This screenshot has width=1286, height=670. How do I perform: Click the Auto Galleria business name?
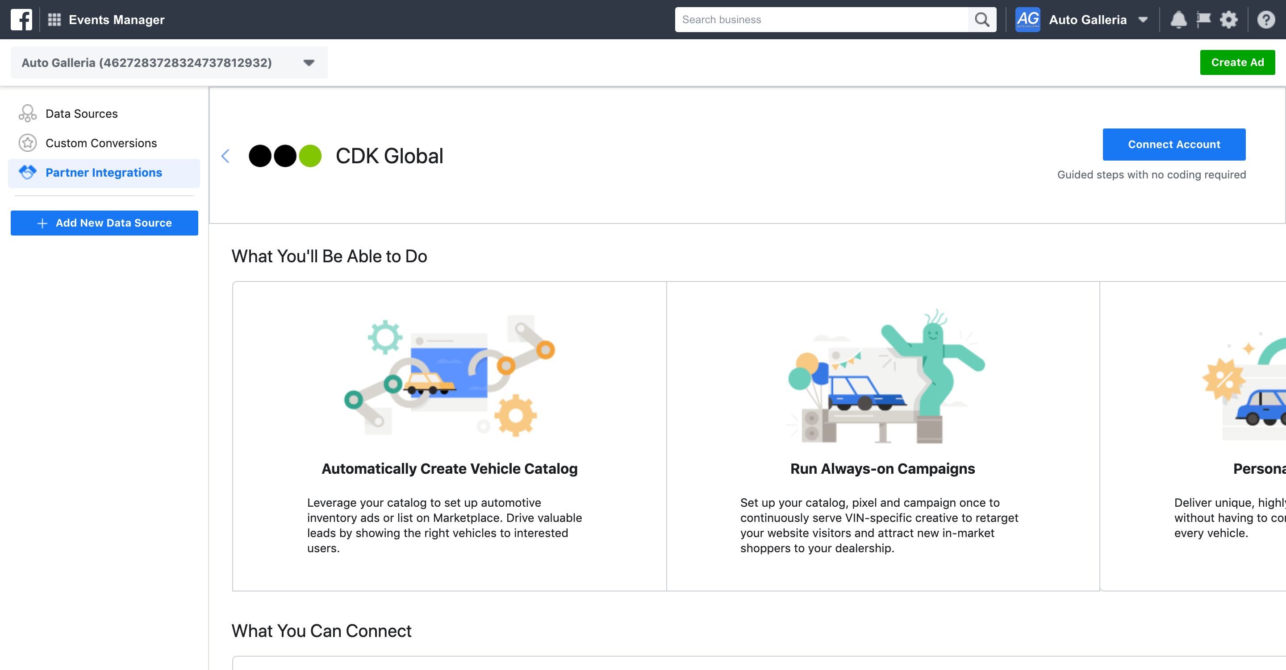point(1087,20)
